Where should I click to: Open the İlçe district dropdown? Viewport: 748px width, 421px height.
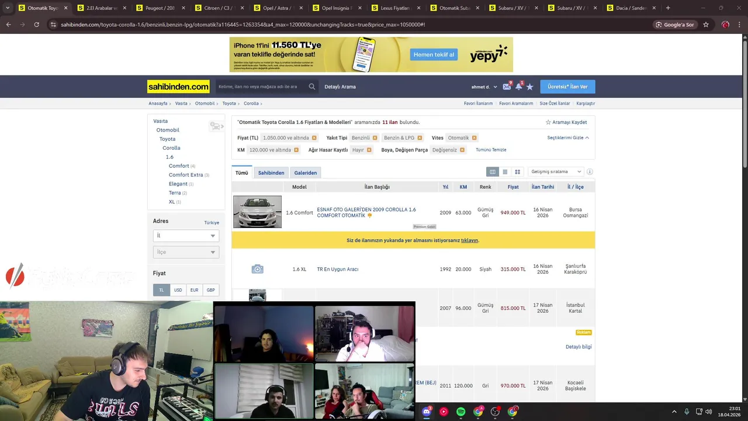pos(186,252)
